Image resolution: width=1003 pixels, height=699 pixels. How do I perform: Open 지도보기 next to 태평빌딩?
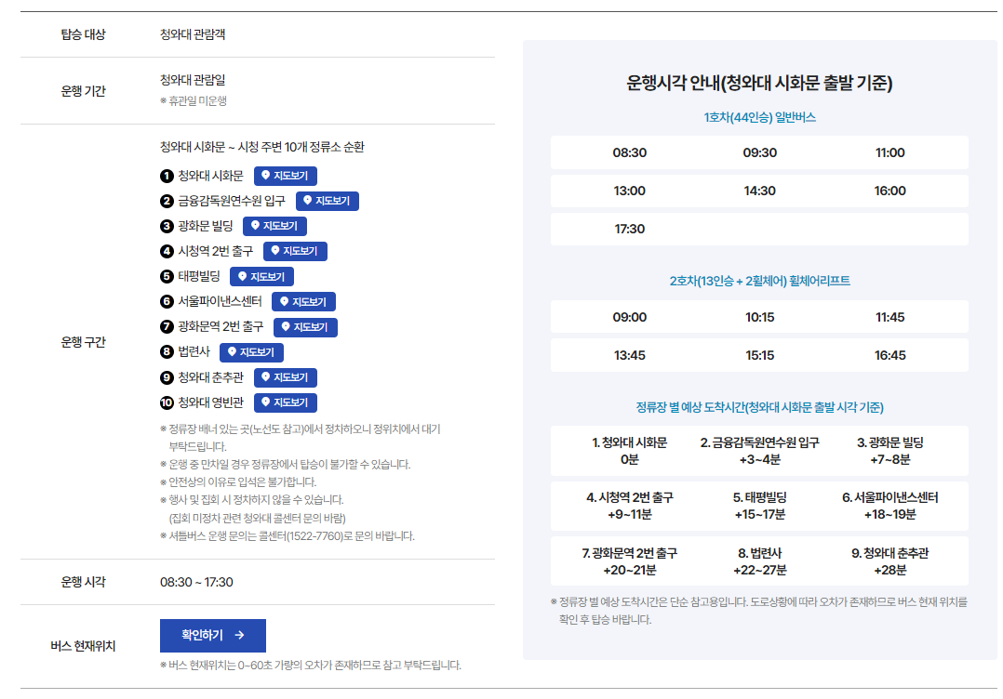point(261,277)
